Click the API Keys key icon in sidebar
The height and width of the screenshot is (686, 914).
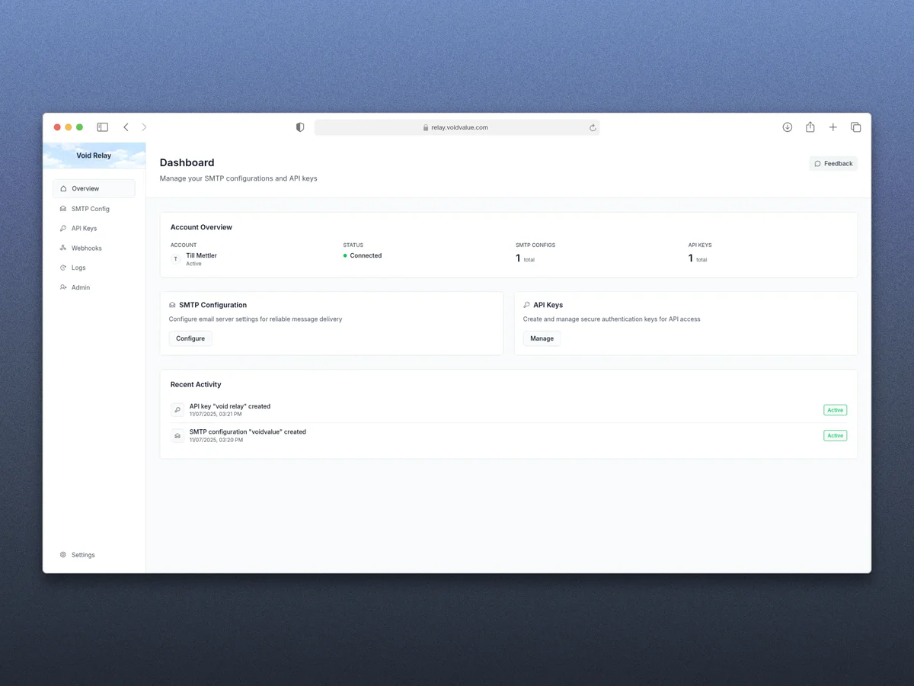click(64, 228)
